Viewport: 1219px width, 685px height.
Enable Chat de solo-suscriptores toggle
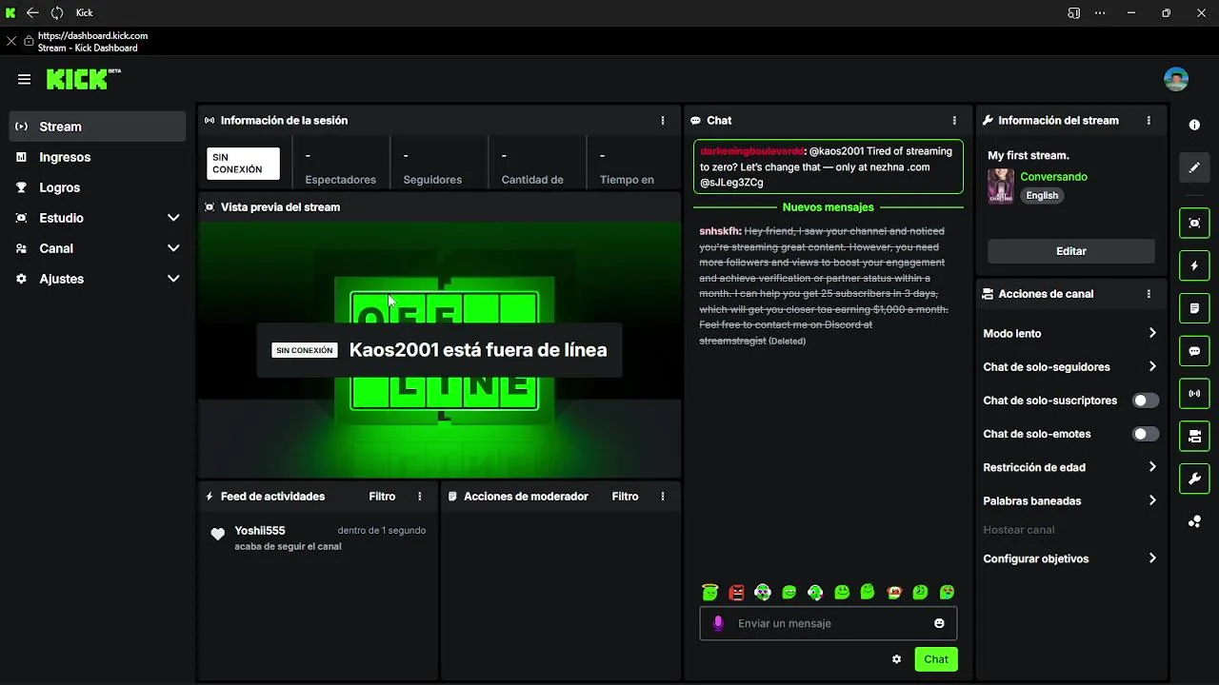(x=1146, y=401)
